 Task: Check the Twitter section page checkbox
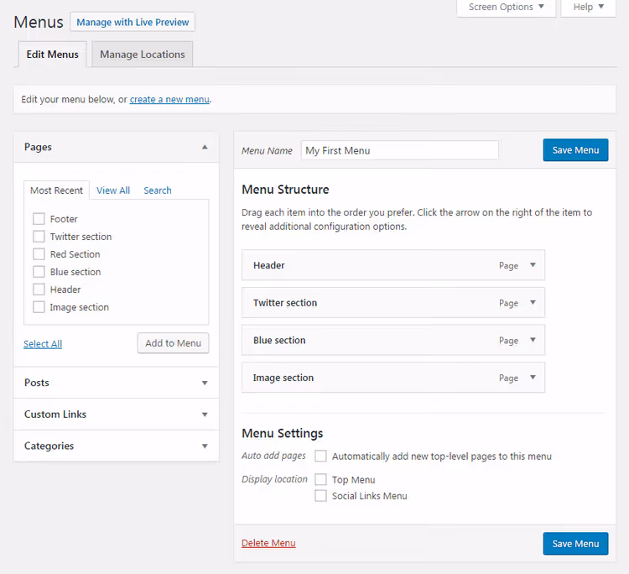39,237
